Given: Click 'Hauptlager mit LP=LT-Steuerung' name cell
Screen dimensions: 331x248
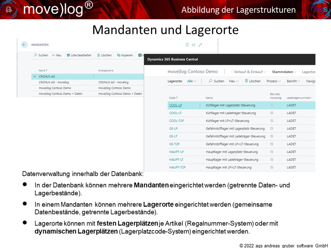Looking at the screenshot, I should point(229,167).
